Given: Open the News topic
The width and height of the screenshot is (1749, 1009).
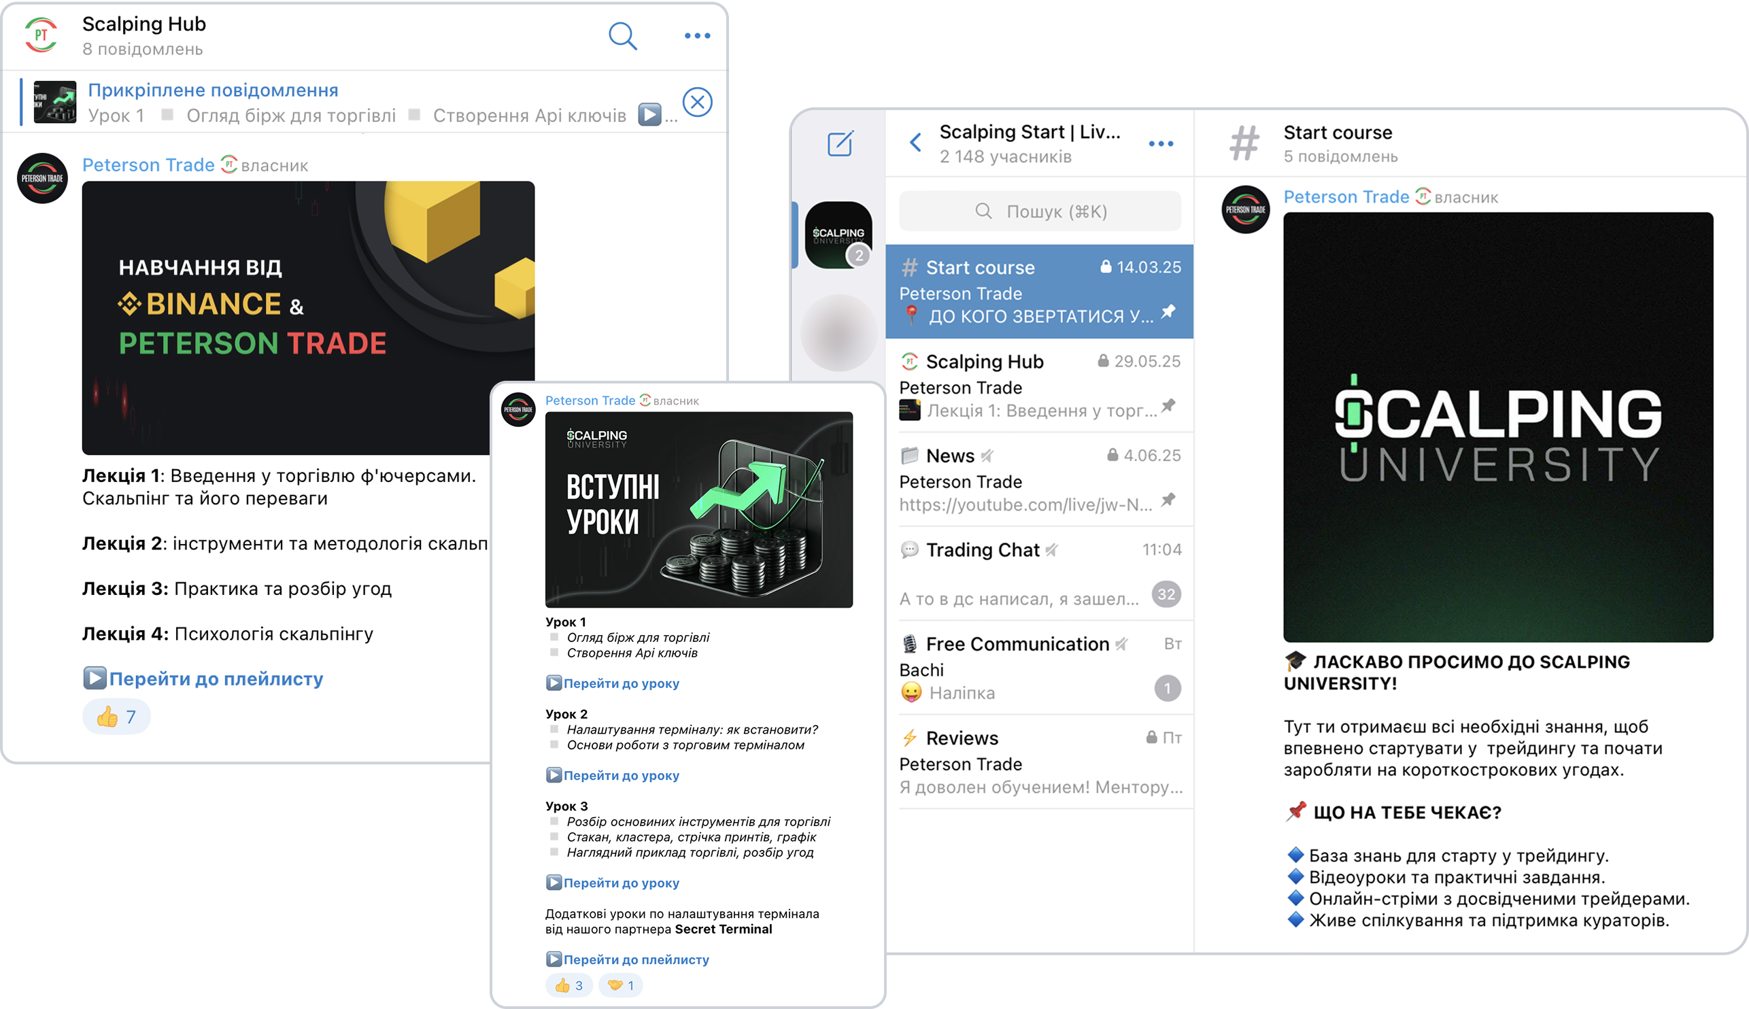Looking at the screenshot, I should tap(1039, 479).
